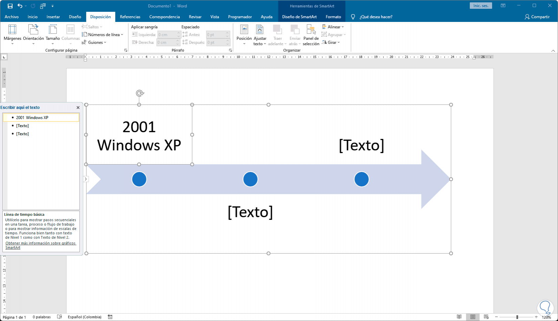This screenshot has height=321, width=558.
Task: Open the Customize Quick Access Toolbar dropdown
Action: coord(52,6)
